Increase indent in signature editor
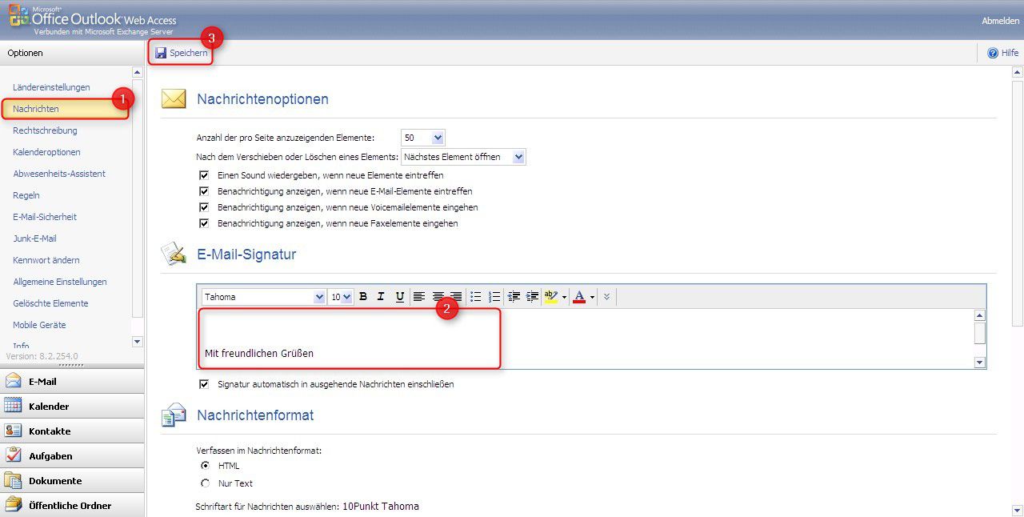The height and width of the screenshot is (517, 1024). (x=532, y=297)
